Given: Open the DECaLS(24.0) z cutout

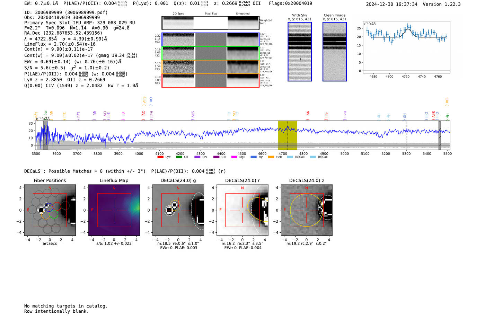Looking at the screenshot, I should click(x=307, y=210).
